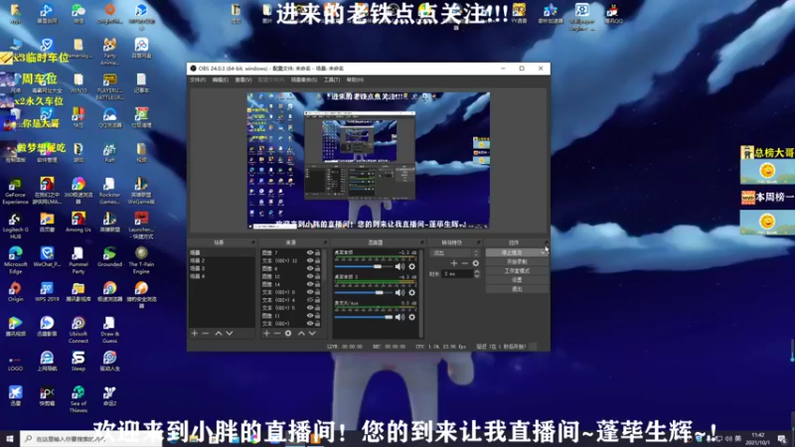Viewport: 795px width, 447px height.
Task: Toggle lock on source 图像 12
Action: 317,277
